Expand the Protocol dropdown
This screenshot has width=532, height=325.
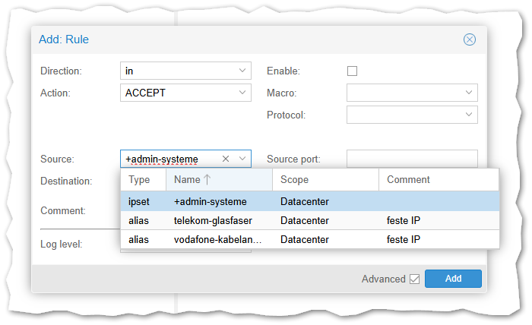tap(469, 115)
